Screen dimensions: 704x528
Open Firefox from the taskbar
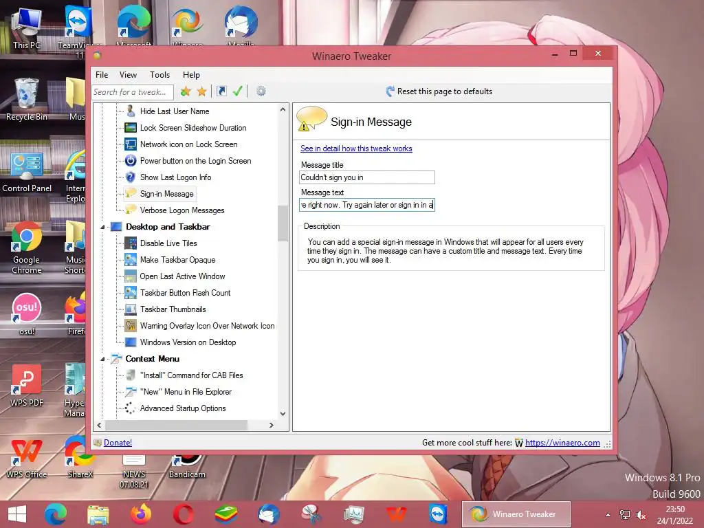(140, 514)
